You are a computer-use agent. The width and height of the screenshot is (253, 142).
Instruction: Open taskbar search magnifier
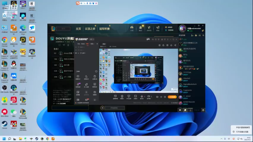coord(9,139)
